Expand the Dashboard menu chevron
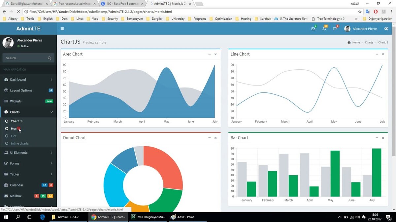 click(x=51, y=80)
